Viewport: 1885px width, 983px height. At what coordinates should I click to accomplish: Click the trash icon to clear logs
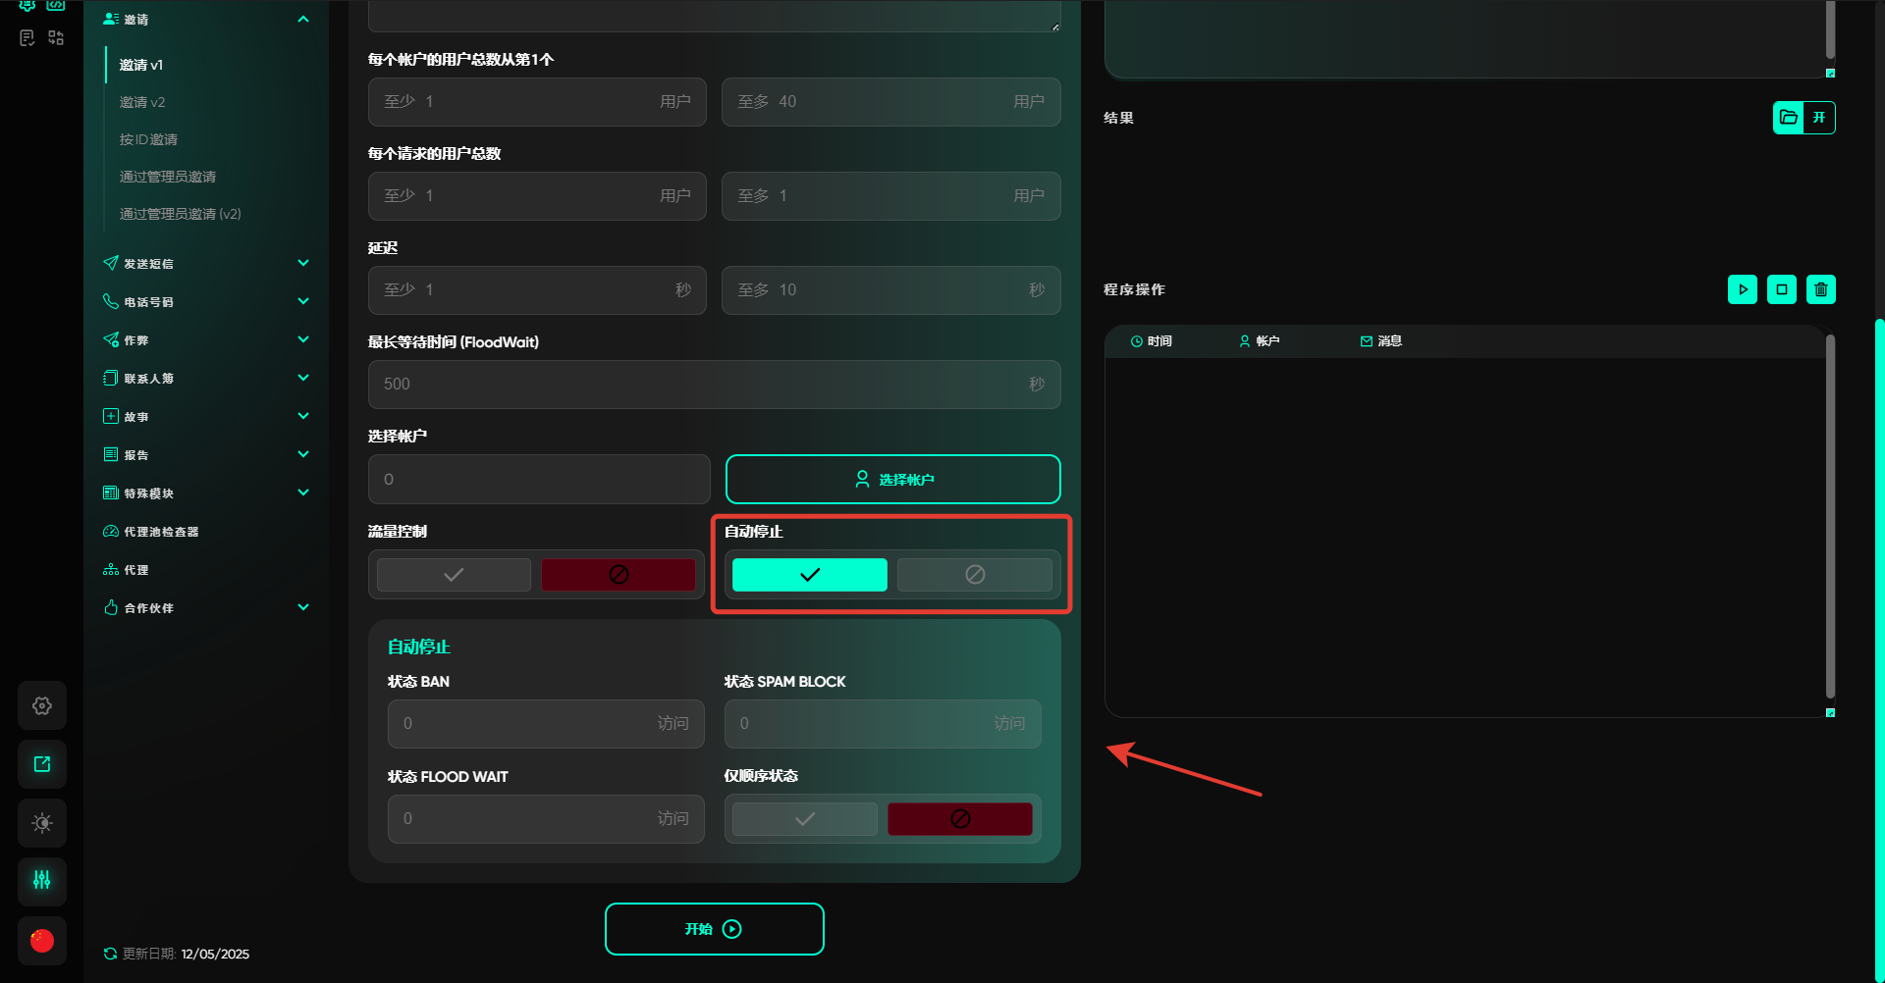tap(1820, 289)
